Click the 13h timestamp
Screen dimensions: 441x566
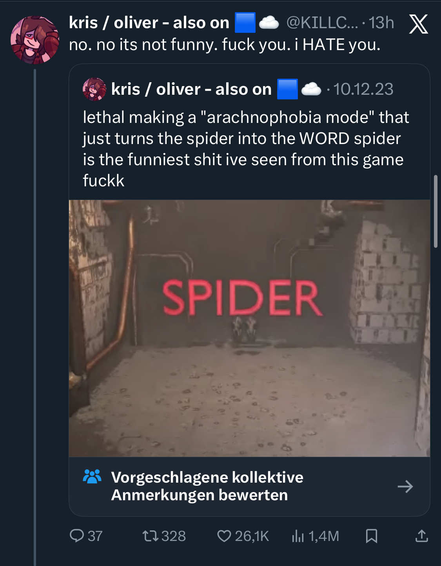tap(381, 23)
